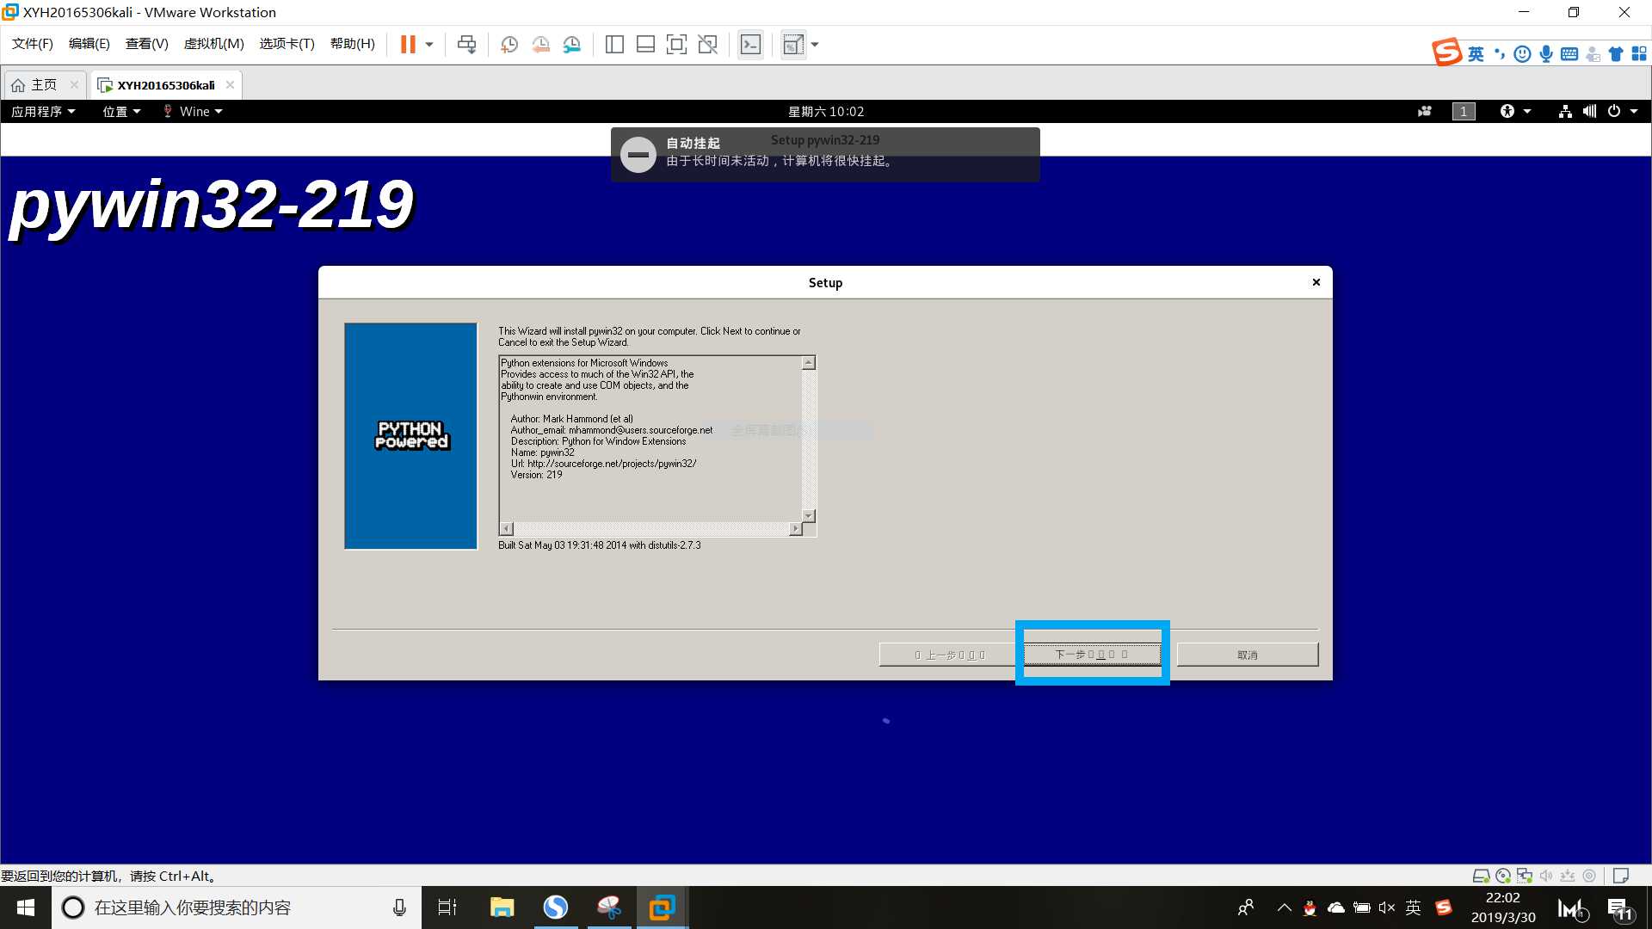Click the volume icon in Kali panel
Viewport: 1652px width, 929px height.
[1589, 112]
